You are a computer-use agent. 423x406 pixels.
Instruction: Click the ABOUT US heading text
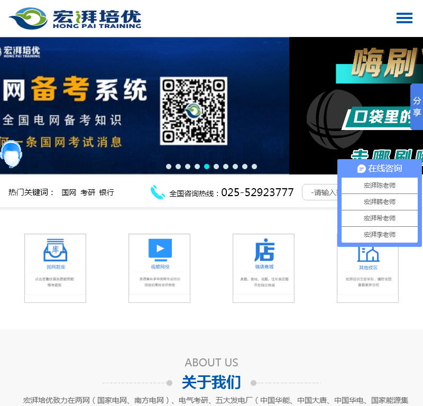212,363
